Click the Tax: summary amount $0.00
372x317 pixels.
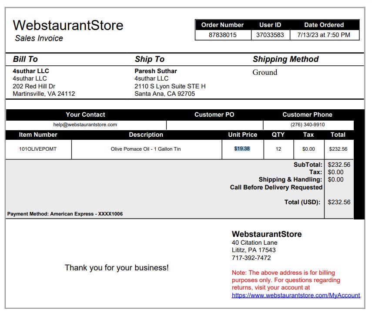pyautogui.click(x=336, y=172)
